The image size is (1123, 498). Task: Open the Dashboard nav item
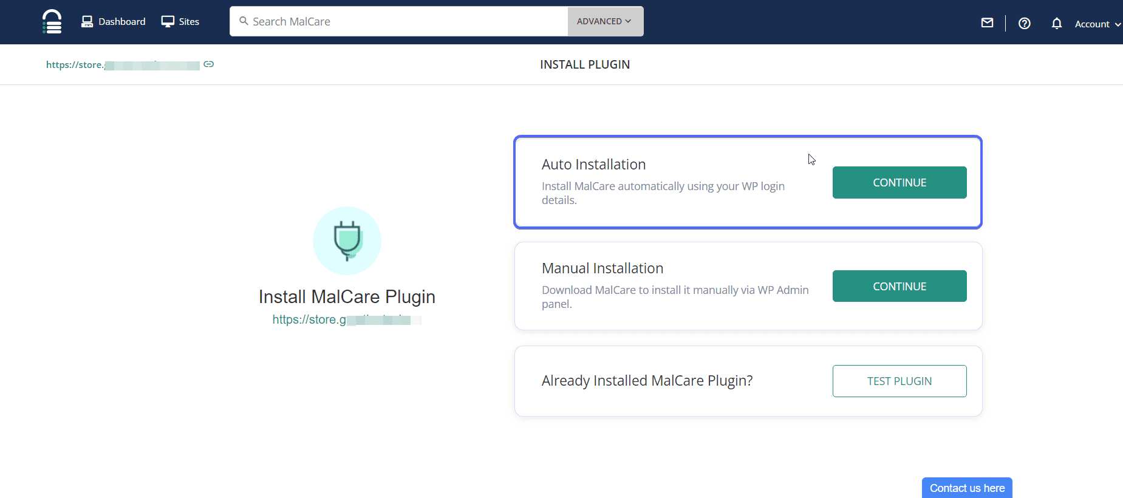pyautogui.click(x=114, y=22)
